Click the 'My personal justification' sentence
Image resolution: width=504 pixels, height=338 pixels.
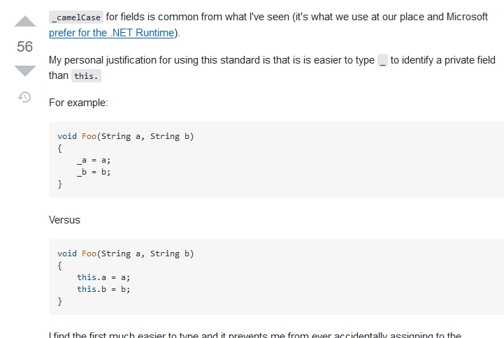click(272, 68)
